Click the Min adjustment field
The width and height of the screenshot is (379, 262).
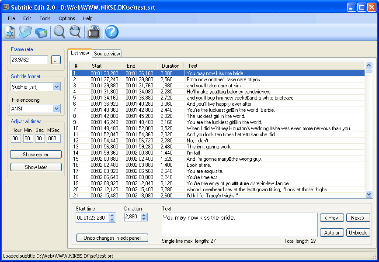28,138
